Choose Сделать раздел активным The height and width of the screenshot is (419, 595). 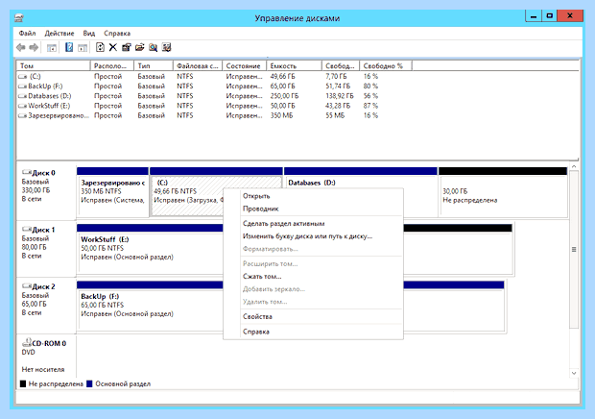click(313, 223)
